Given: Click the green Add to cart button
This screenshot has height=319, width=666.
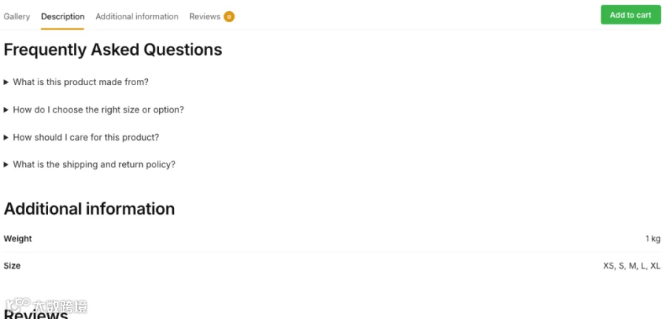Looking at the screenshot, I should (x=630, y=15).
